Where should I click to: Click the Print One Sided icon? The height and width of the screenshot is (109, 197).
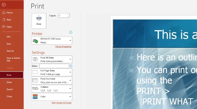(35, 80)
